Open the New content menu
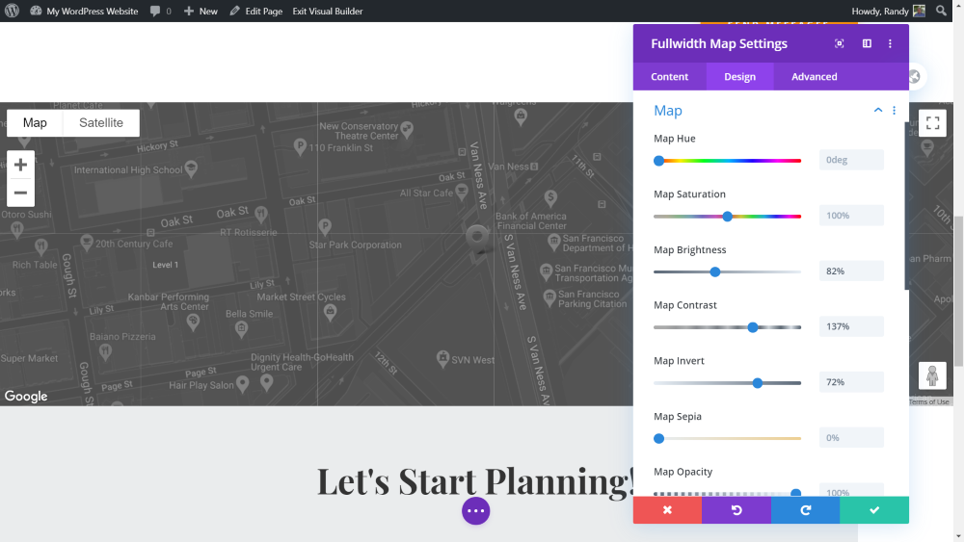 point(201,11)
